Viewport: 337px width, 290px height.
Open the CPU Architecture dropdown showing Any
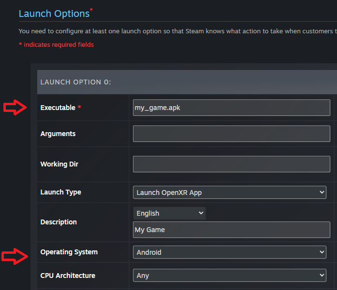[x=230, y=275]
